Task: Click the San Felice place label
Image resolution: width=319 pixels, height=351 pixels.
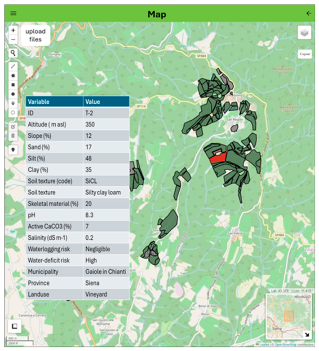Action: coord(235,233)
